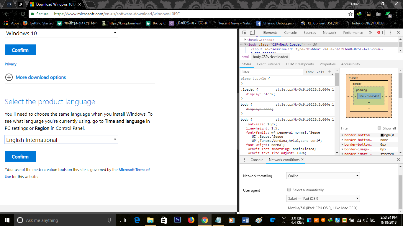Open Firefox from the taskbar
Image resolution: width=403 pixels, height=226 pixels.
point(191,220)
